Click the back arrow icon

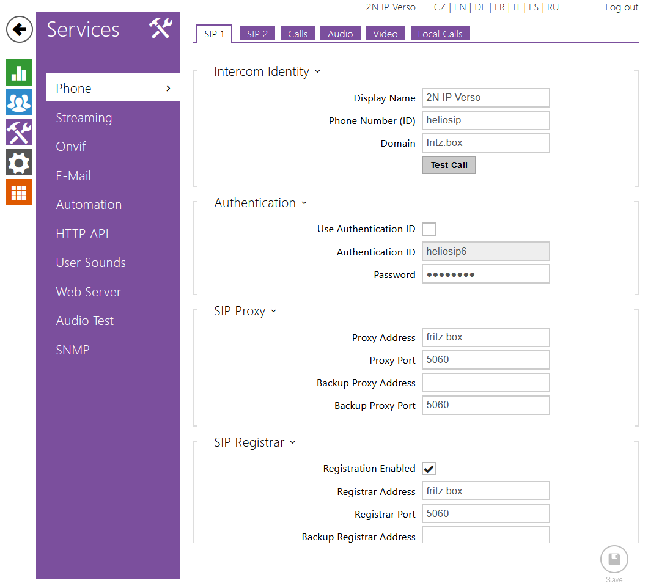pyautogui.click(x=20, y=29)
